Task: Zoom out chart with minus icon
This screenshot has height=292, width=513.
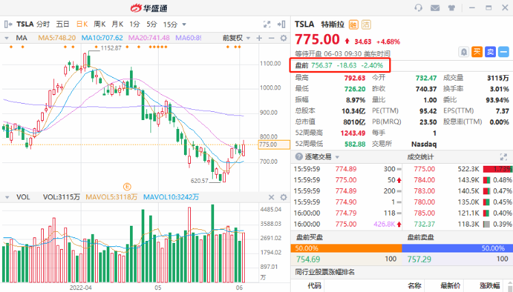Action: point(272,38)
